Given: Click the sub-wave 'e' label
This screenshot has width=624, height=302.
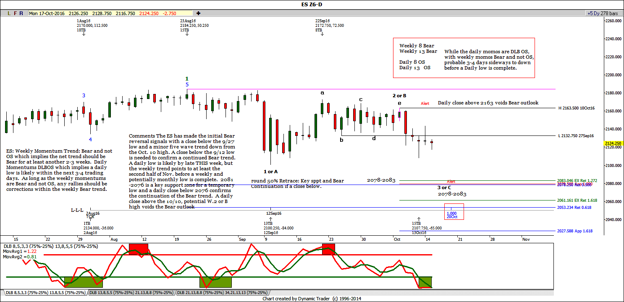Looking at the screenshot, I should click(x=399, y=103).
